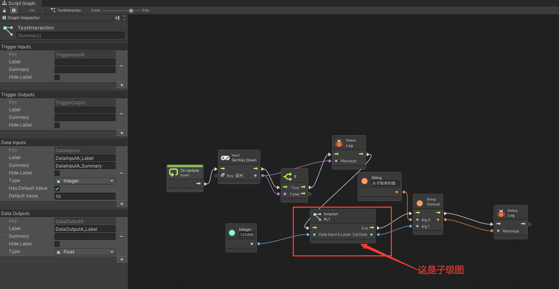Open the Key D dropdown on Get Key Down
The width and height of the screenshot is (559, 289).
coord(239,176)
